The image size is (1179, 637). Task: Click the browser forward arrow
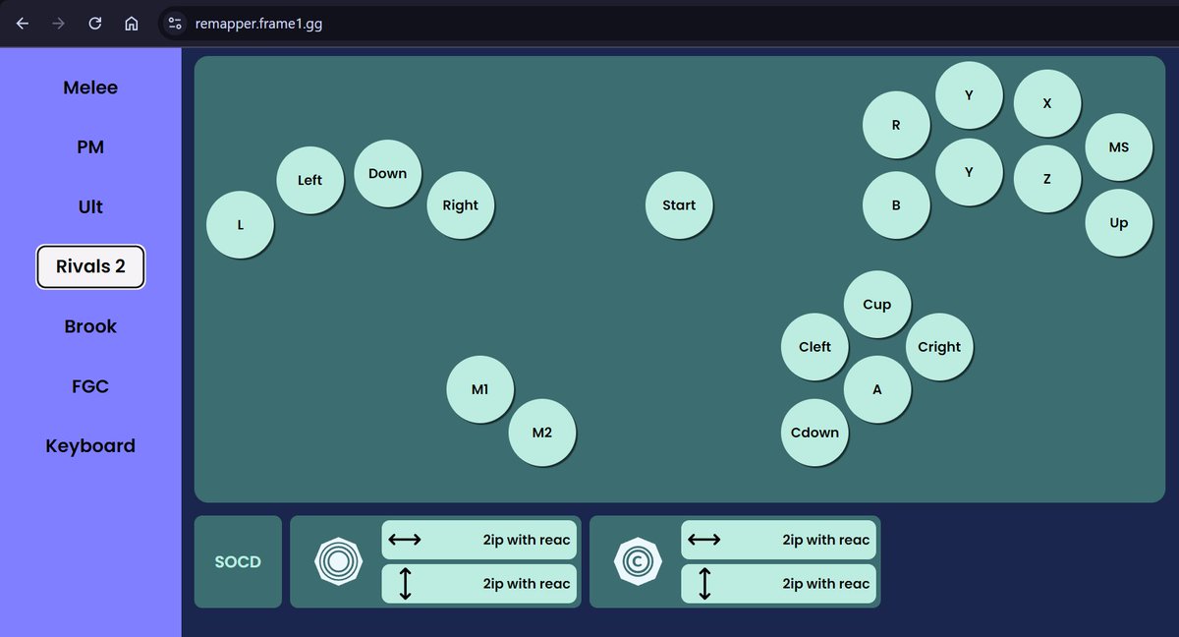59,24
